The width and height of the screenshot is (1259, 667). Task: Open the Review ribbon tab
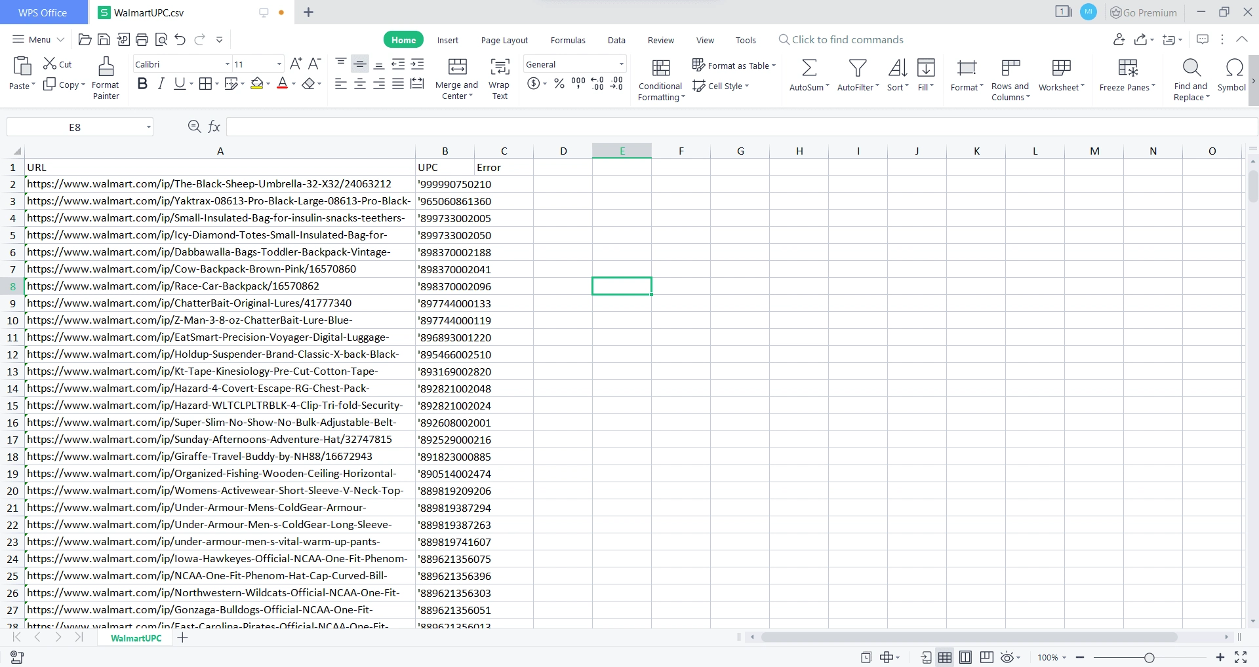coord(660,40)
